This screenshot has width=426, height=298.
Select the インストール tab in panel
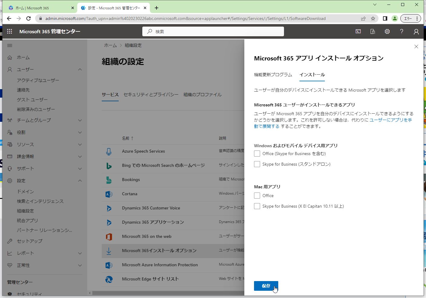[x=312, y=75]
